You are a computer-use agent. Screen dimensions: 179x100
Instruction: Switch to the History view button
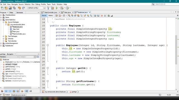pyautogui.click(x=51, y=16)
